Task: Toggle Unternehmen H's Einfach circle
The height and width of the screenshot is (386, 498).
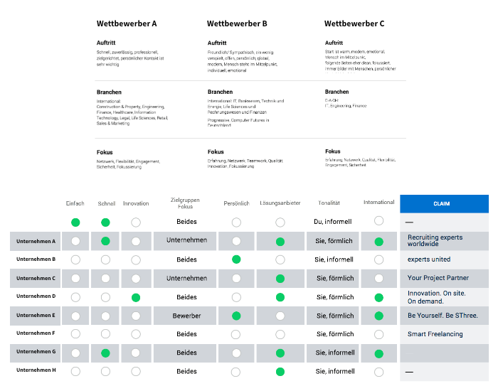Action: (75, 371)
